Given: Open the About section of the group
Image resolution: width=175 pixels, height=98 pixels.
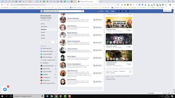Looking at the screenshot, I should (x=43, y=24).
